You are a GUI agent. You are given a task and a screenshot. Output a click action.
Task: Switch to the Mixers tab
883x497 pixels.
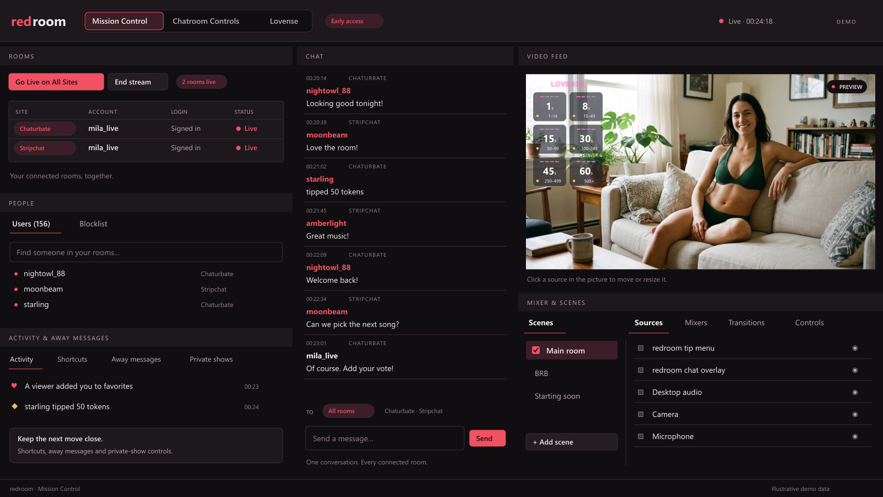696,323
